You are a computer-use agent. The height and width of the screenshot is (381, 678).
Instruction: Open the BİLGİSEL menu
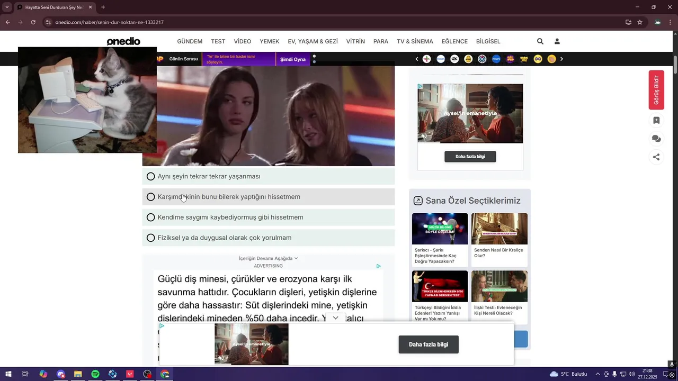[x=488, y=41]
